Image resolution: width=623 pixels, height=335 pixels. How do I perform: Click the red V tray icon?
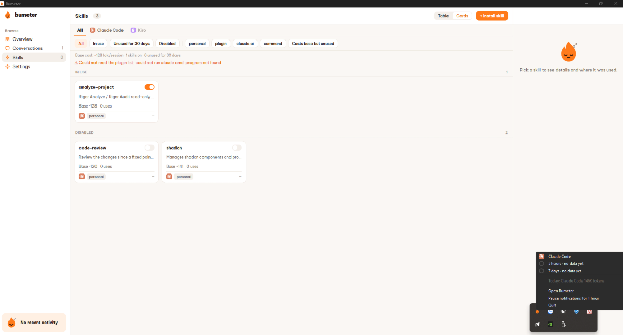point(589,312)
